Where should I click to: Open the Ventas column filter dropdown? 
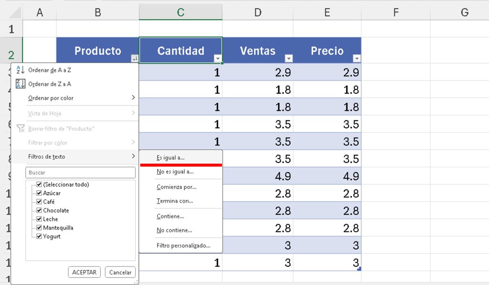288,58
